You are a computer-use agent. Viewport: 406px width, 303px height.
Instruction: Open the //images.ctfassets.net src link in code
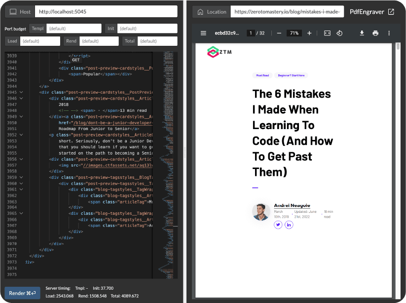(x=118, y=165)
